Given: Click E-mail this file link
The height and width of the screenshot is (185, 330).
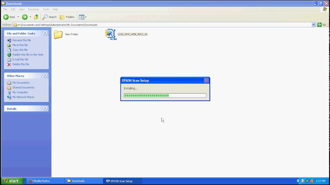Looking at the screenshot, I should coord(20,59).
